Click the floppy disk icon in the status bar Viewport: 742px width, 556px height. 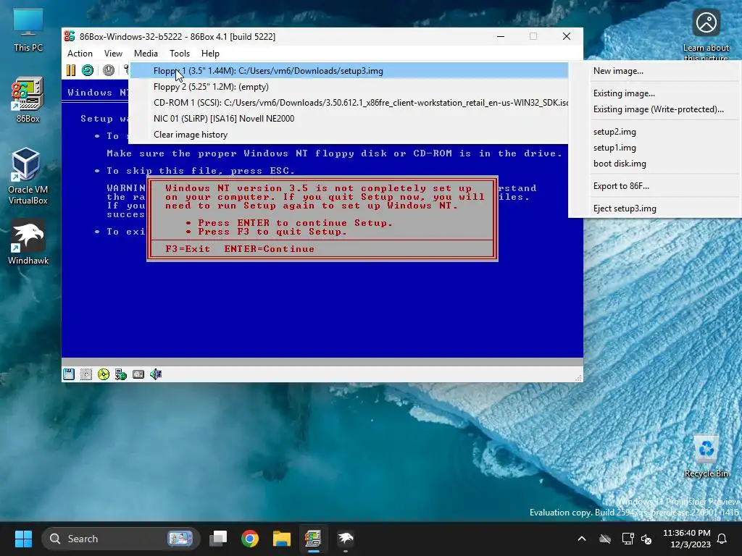tap(69, 374)
